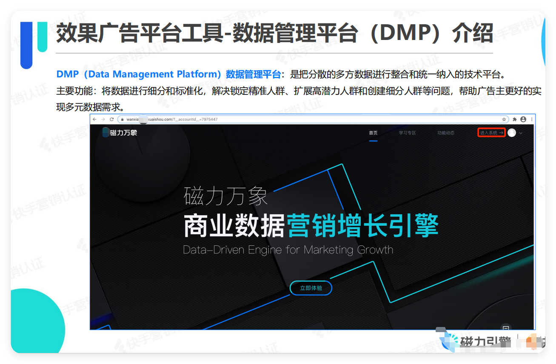Screen dimensions: 556x364
Task: Click the lock icon in the address bar
Action: tap(122, 119)
